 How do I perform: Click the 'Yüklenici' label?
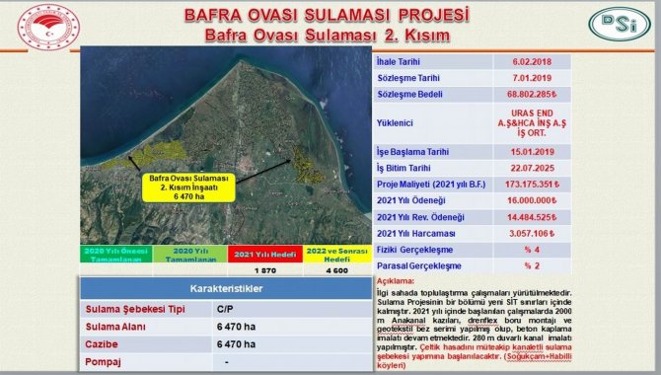tap(395, 123)
